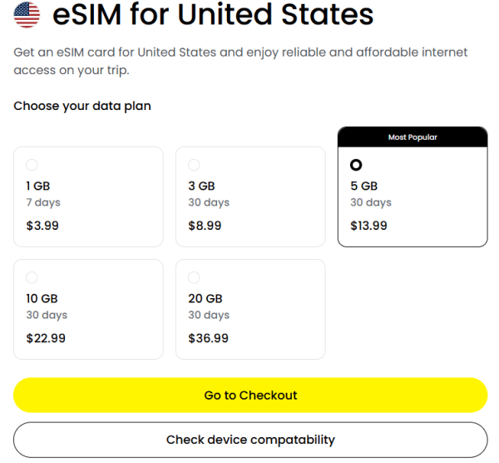Image resolution: width=499 pixels, height=463 pixels.
Task: Click the 7 days validity text
Action: (43, 203)
